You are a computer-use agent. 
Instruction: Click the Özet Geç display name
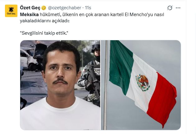pyautogui.click(x=30, y=8)
